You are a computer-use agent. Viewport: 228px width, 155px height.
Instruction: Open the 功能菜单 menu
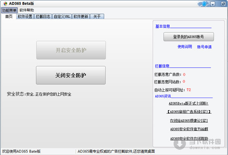pos(9,10)
